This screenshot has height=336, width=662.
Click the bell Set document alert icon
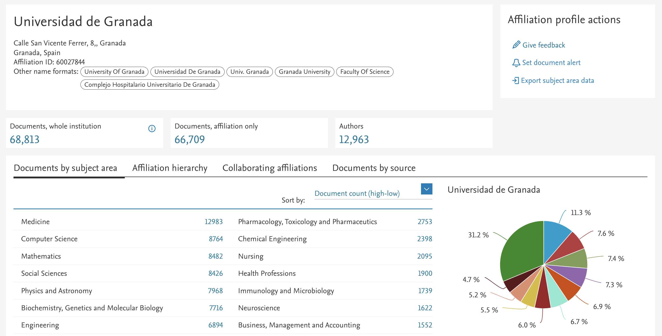pyautogui.click(x=516, y=63)
